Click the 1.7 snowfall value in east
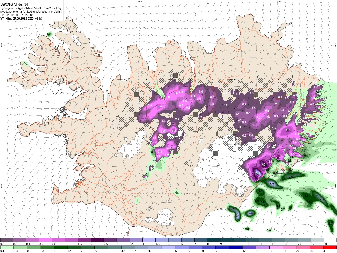This screenshot has height=253, width=337. (288, 130)
